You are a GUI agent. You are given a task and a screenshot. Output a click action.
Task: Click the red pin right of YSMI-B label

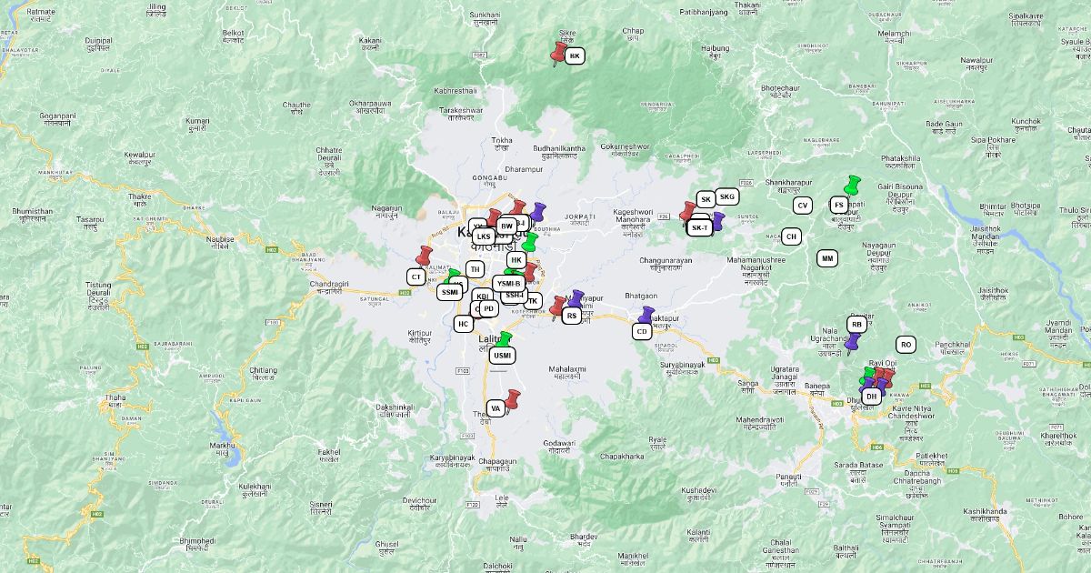pos(530,274)
